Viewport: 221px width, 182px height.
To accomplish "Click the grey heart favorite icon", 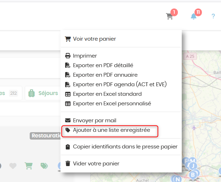I will [13, 166].
